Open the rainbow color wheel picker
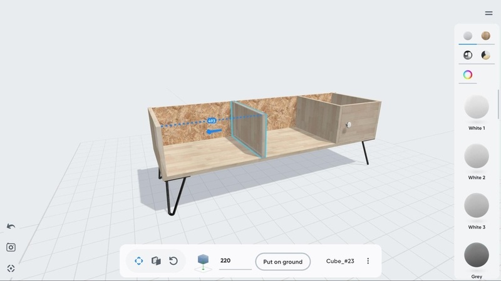 [468, 75]
